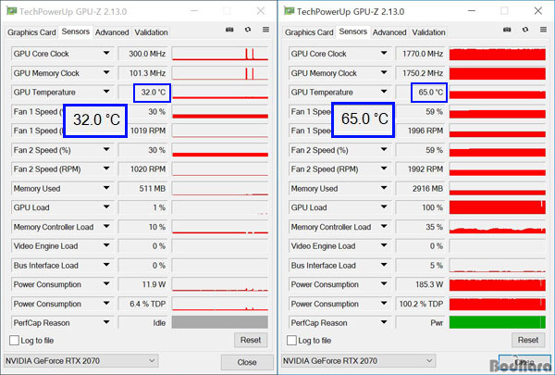555x375 pixels.
Task: Click 11.9 W power value in left window
Action: (x=154, y=284)
